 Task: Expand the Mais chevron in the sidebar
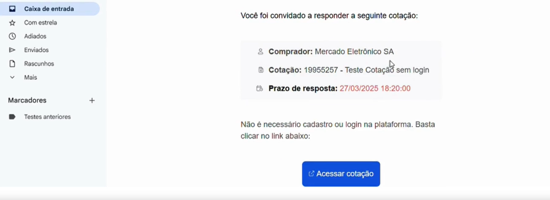pyautogui.click(x=12, y=77)
